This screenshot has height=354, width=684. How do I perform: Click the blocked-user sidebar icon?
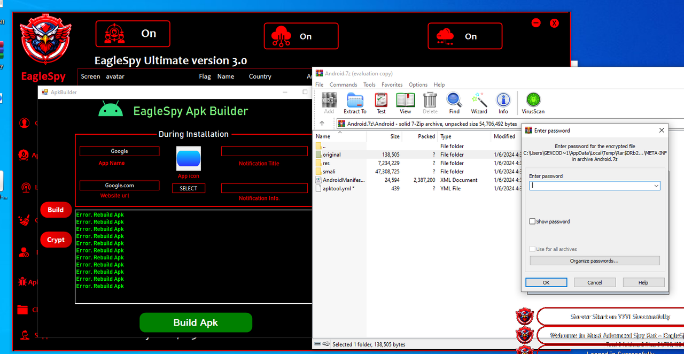[24, 252]
